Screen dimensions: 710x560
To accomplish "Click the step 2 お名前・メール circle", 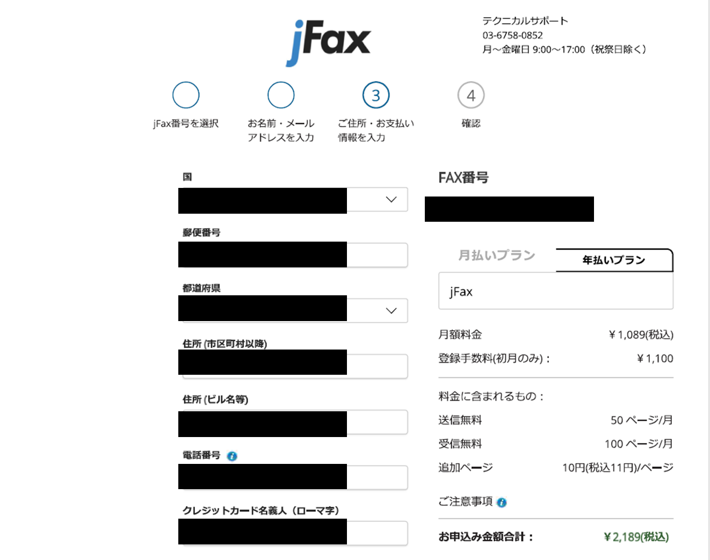I will [281, 95].
